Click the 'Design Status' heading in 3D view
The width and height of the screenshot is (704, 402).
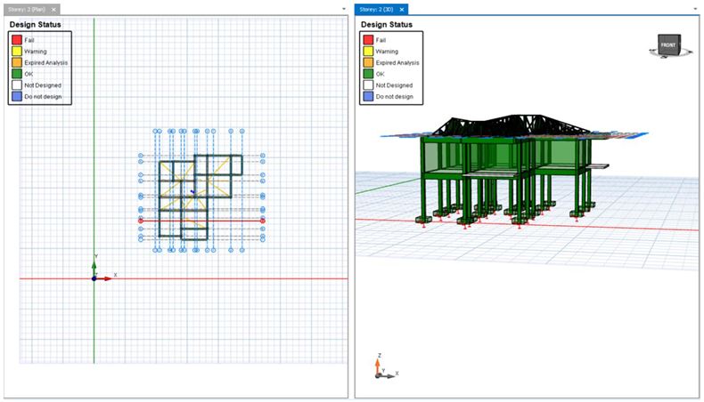click(x=387, y=25)
